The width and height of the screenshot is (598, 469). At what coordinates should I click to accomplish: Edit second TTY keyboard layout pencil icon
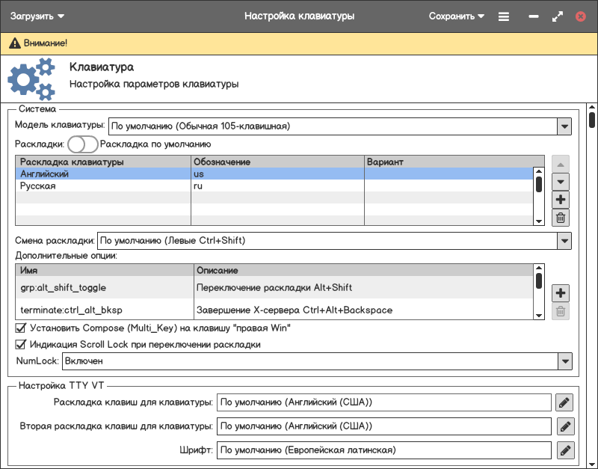coord(564,426)
